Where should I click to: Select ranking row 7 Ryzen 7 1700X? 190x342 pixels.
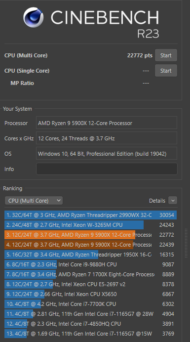click(x=90, y=274)
